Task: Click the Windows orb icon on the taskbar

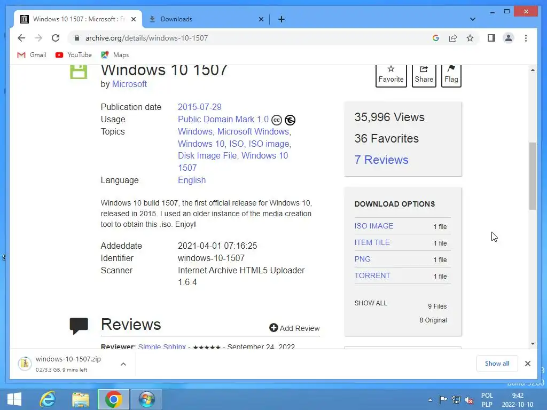Action: [146, 399]
